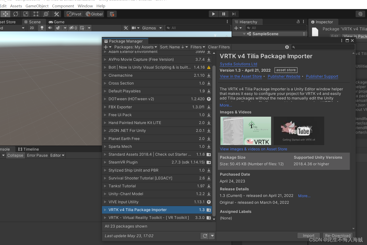Toggle scene lighting bulb
367x245 pixels.
click(42, 28)
